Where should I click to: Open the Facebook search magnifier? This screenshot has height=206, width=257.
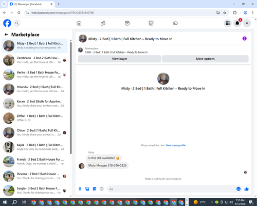(17, 23)
